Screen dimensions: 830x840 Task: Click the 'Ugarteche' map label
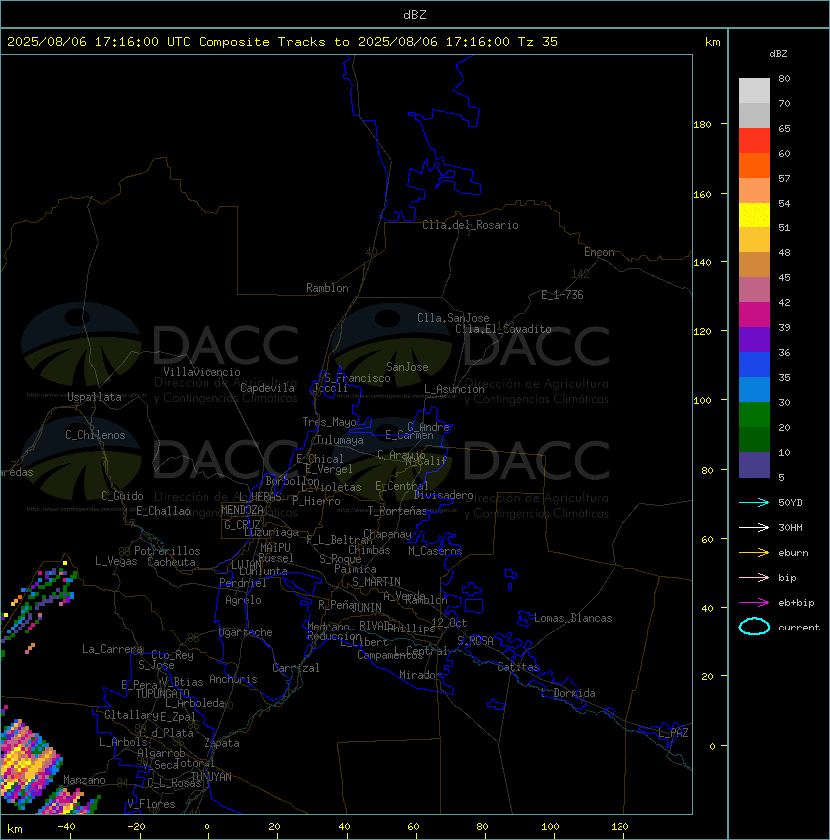coord(246,632)
